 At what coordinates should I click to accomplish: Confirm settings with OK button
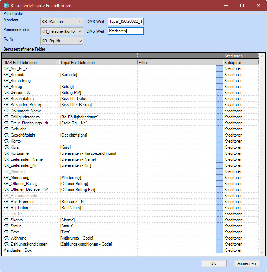point(213,263)
